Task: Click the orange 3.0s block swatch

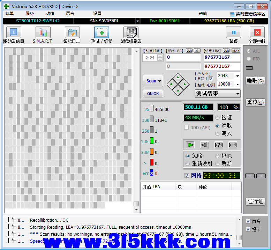Action: click(x=152, y=151)
